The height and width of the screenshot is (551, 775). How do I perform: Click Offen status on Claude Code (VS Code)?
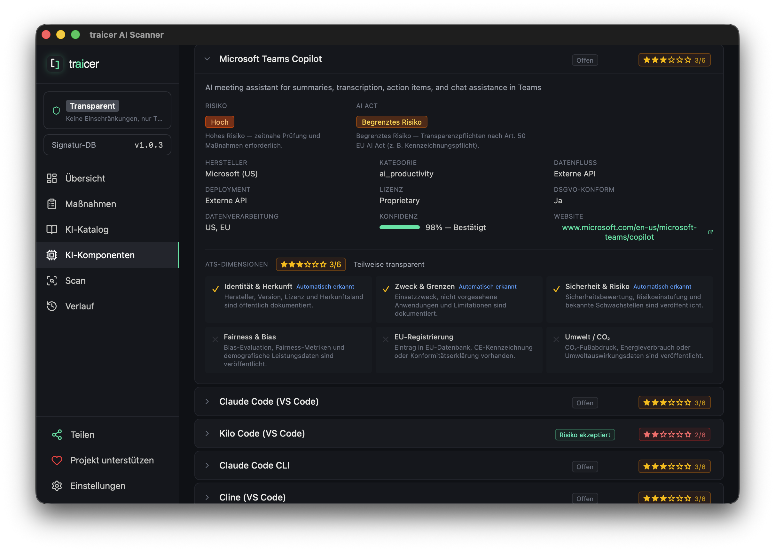(585, 403)
